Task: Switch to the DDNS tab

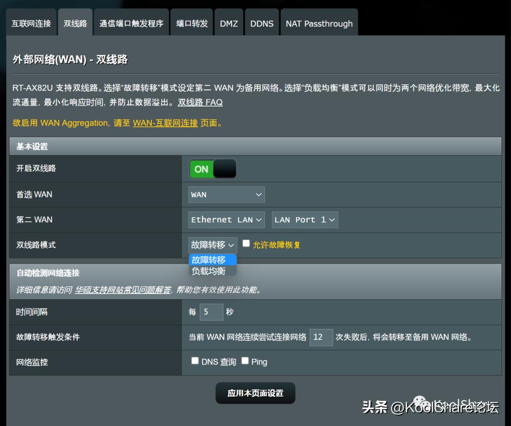Action: [262, 22]
